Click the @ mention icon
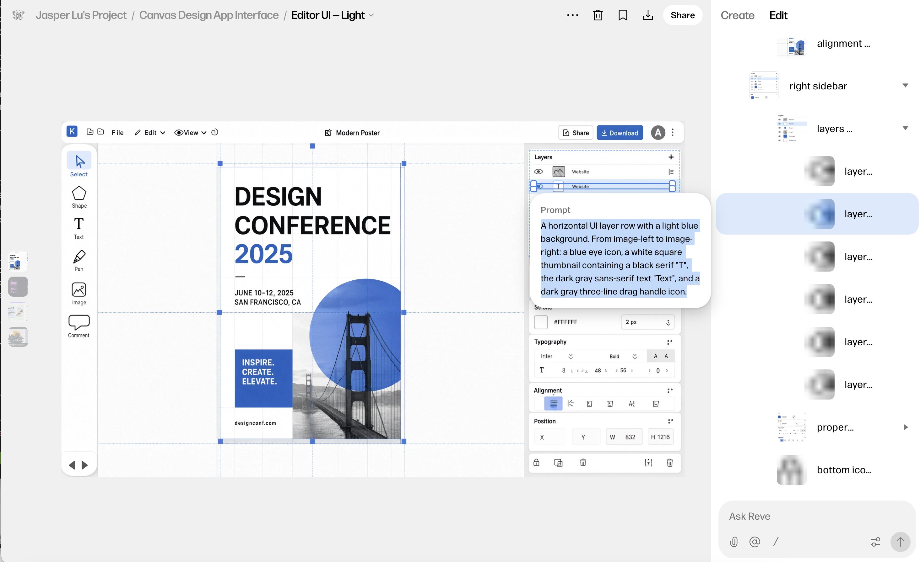 (755, 542)
